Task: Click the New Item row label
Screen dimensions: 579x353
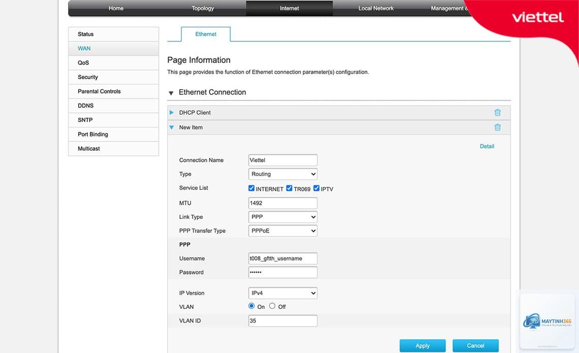Action: tap(190, 127)
